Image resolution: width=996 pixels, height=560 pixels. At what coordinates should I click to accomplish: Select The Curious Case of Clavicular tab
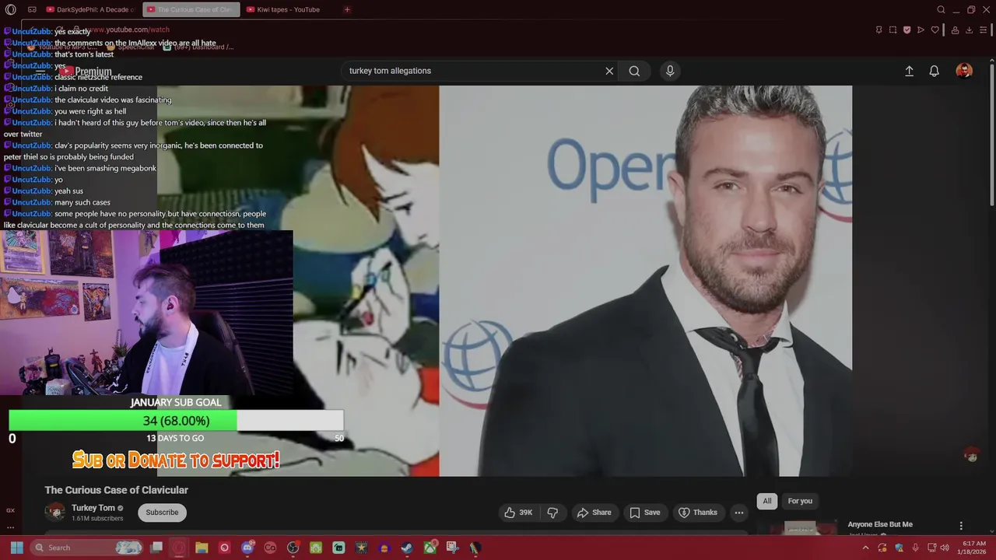[x=190, y=9]
